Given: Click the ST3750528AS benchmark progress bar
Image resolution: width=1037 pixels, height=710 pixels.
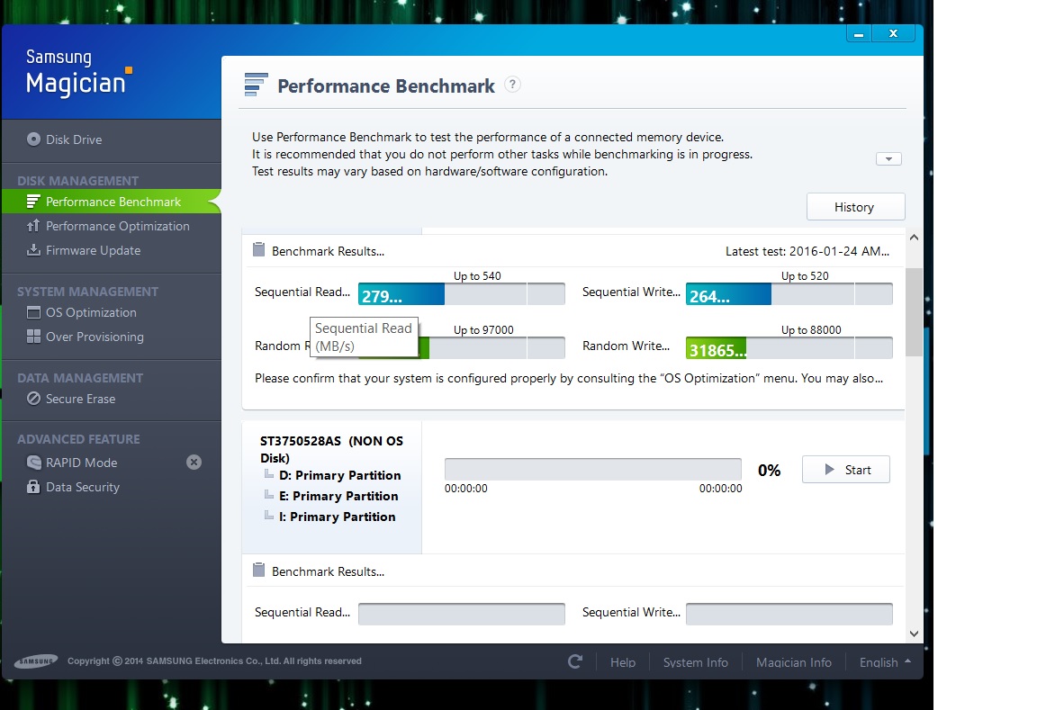Looking at the screenshot, I should [x=592, y=469].
